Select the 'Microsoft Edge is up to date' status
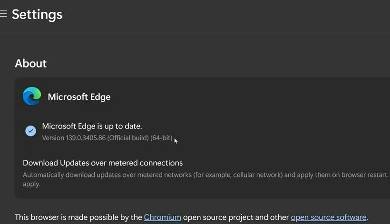This screenshot has height=224, width=390. [x=92, y=126]
